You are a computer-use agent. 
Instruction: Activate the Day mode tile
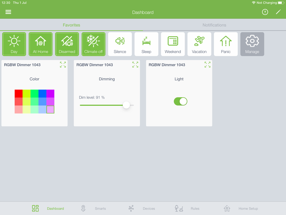14,44
